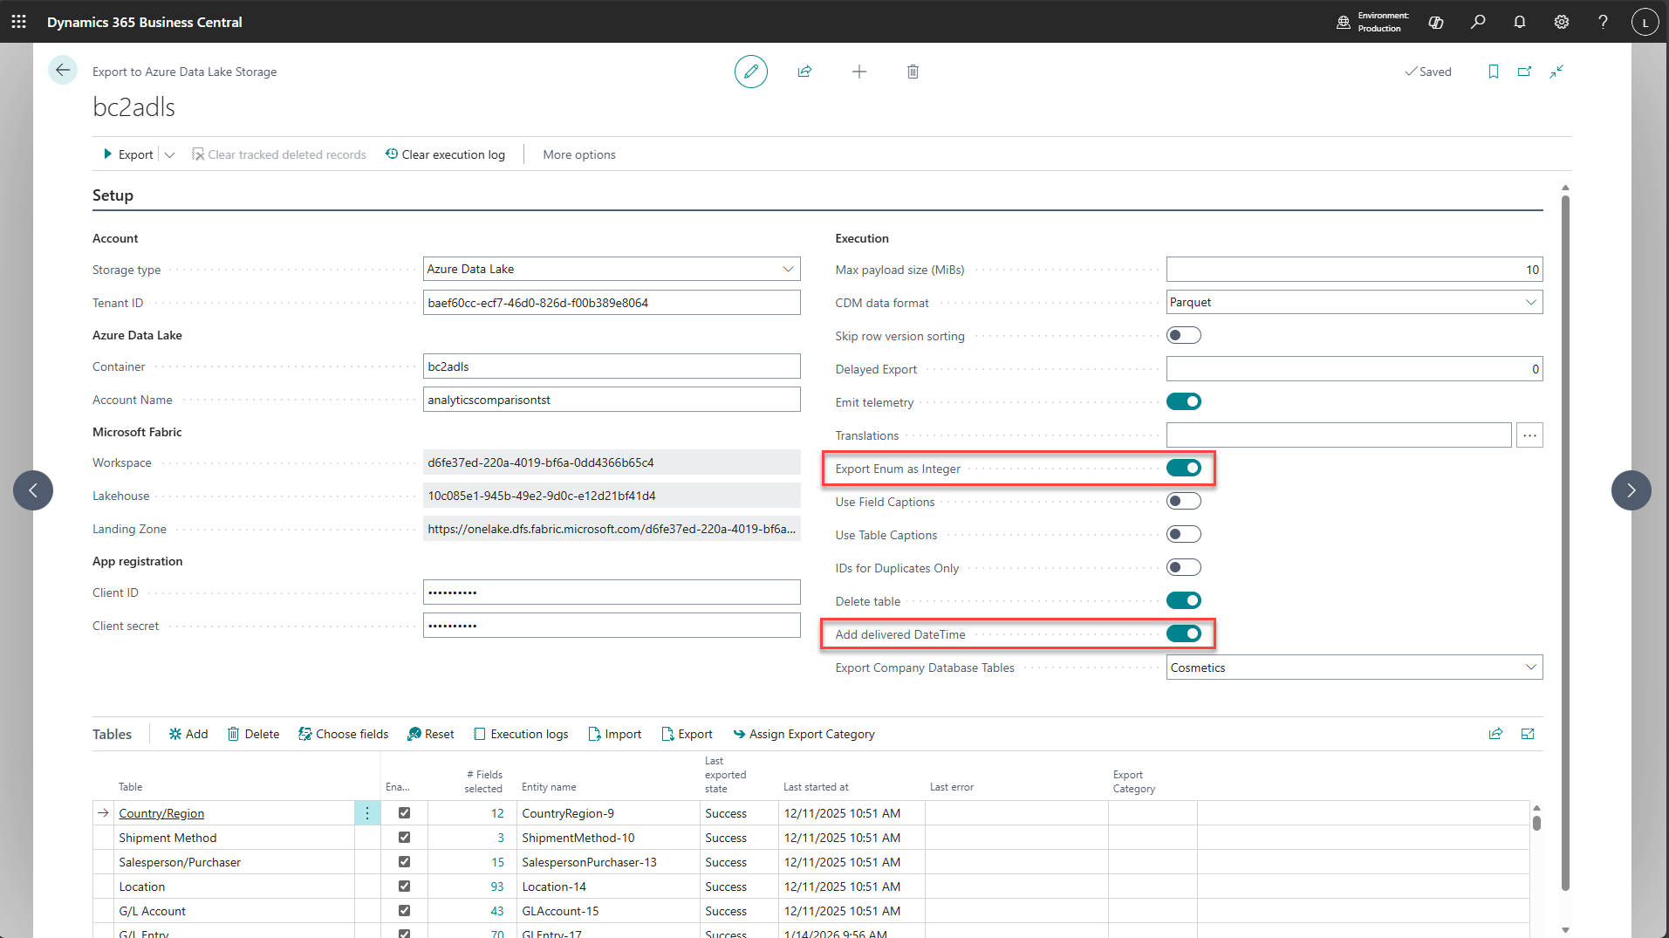The image size is (1669, 938).
Task: Click the notifications bell icon
Action: tap(1519, 22)
